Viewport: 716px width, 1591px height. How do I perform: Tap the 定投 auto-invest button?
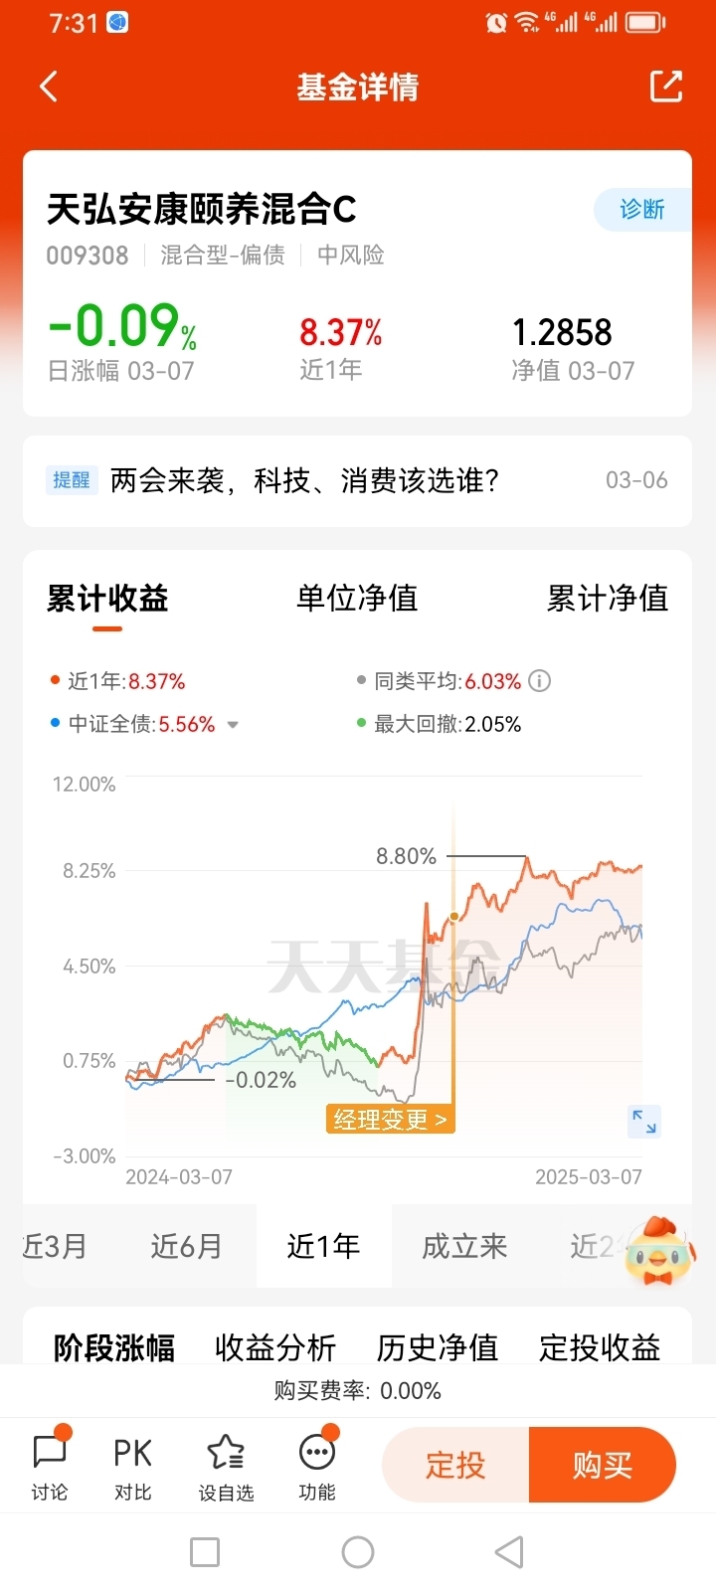click(x=455, y=1465)
